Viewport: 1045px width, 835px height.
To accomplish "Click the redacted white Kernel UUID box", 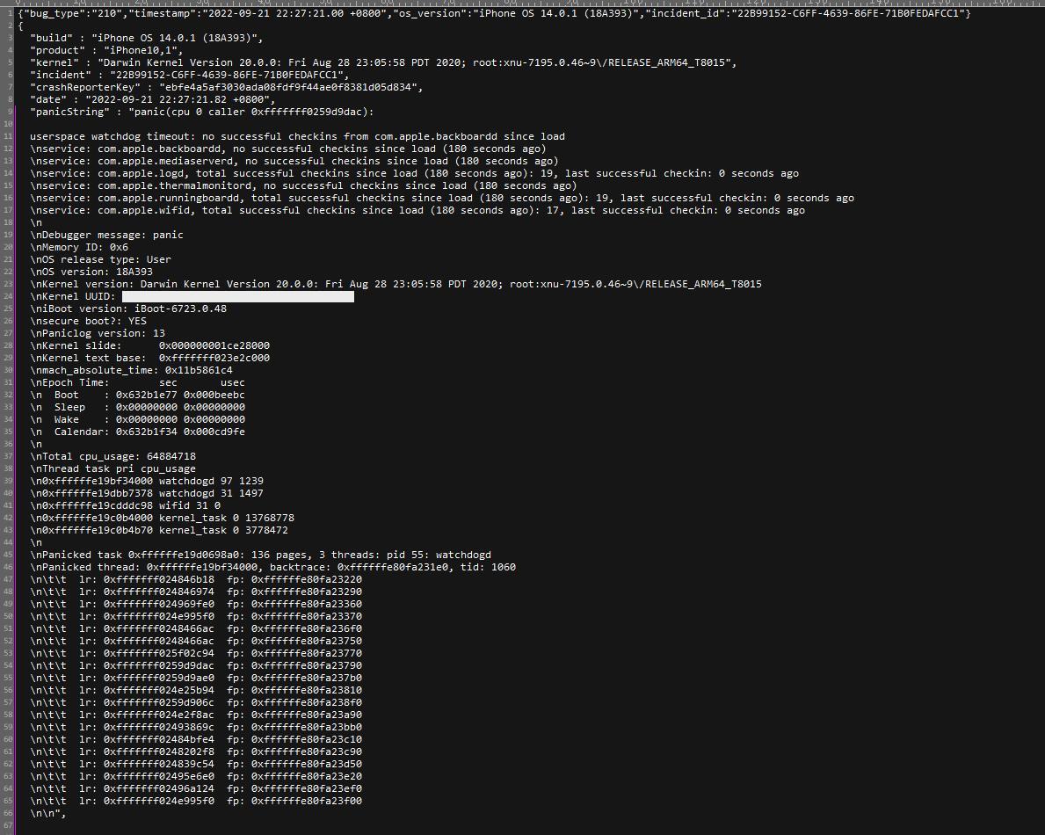I will point(237,297).
